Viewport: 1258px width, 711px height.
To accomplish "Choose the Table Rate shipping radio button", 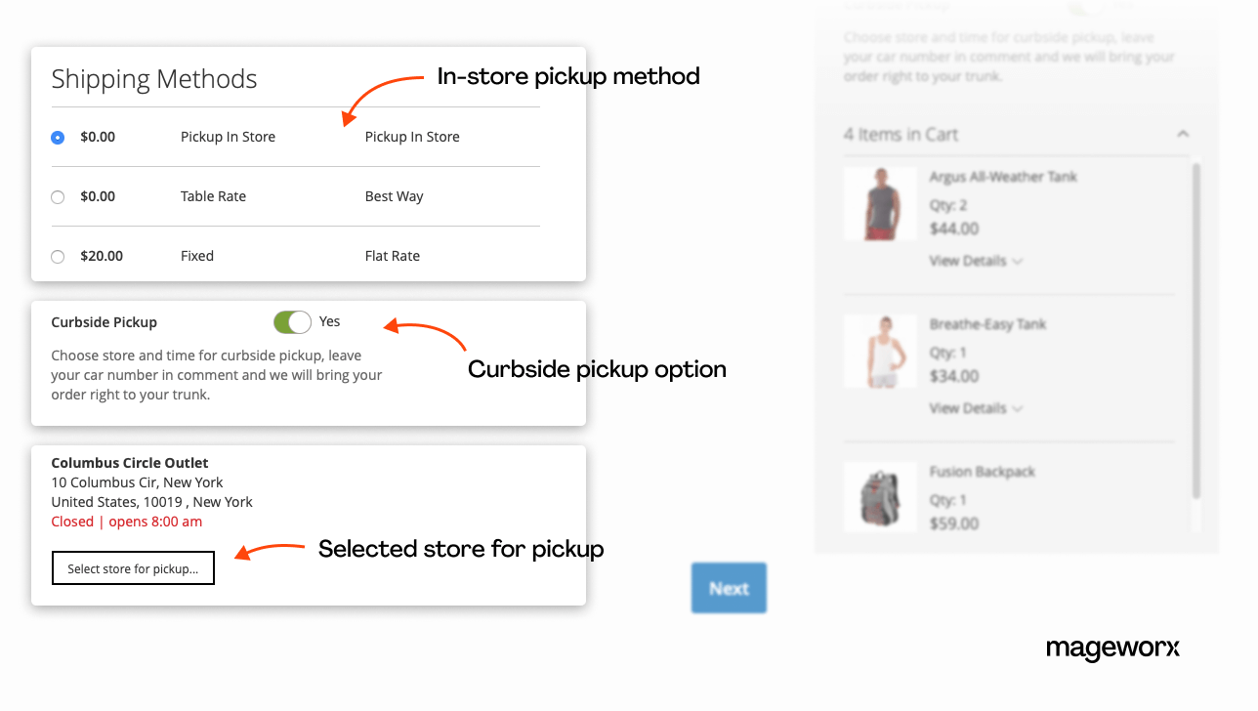I will point(58,197).
